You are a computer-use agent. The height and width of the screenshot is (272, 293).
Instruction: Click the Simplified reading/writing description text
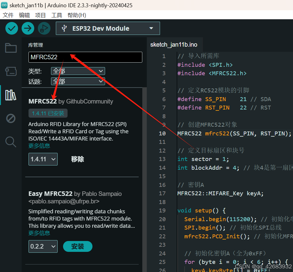coord(82,219)
